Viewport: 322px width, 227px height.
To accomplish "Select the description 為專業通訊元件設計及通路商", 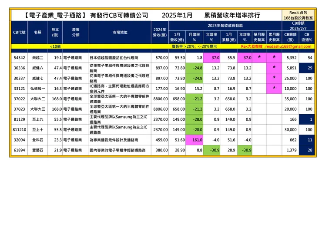I will pyautogui.click(x=120, y=140).
